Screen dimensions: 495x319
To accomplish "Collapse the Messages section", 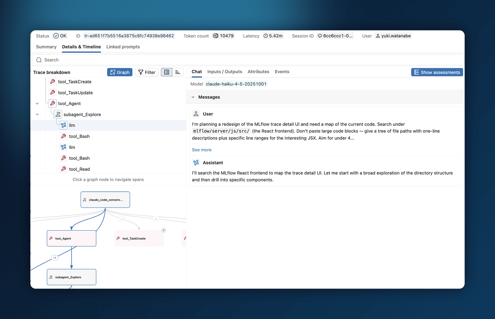I will tap(193, 97).
